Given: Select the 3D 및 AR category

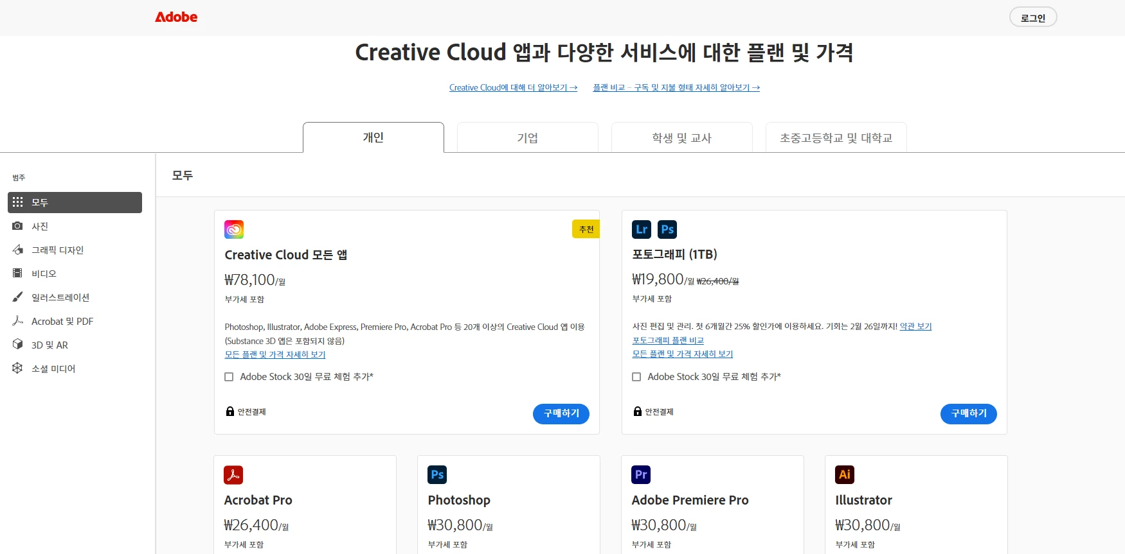Looking at the screenshot, I should [75, 345].
